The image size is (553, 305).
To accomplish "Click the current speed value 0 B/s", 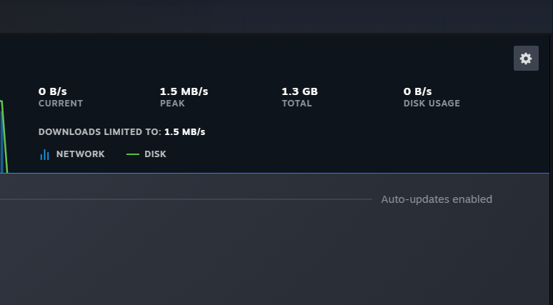I will pyautogui.click(x=53, y=91).
